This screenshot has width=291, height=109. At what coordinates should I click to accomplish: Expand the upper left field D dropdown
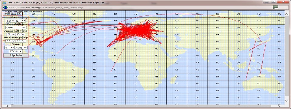click(x=11, y=34)
